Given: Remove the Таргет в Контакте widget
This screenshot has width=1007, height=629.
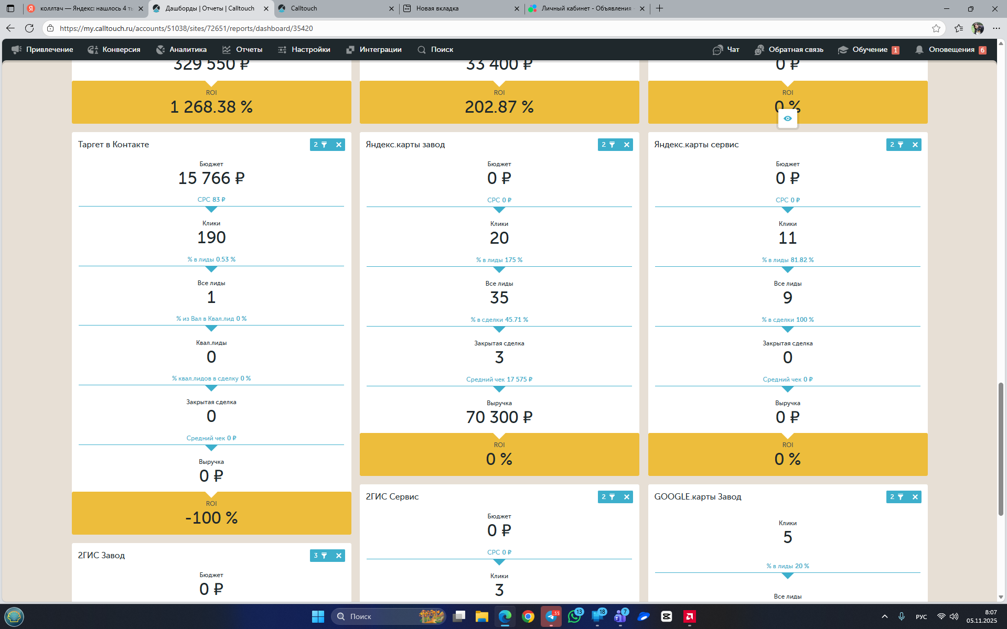Looking at the screenshot, I should (x=339, y=145).
